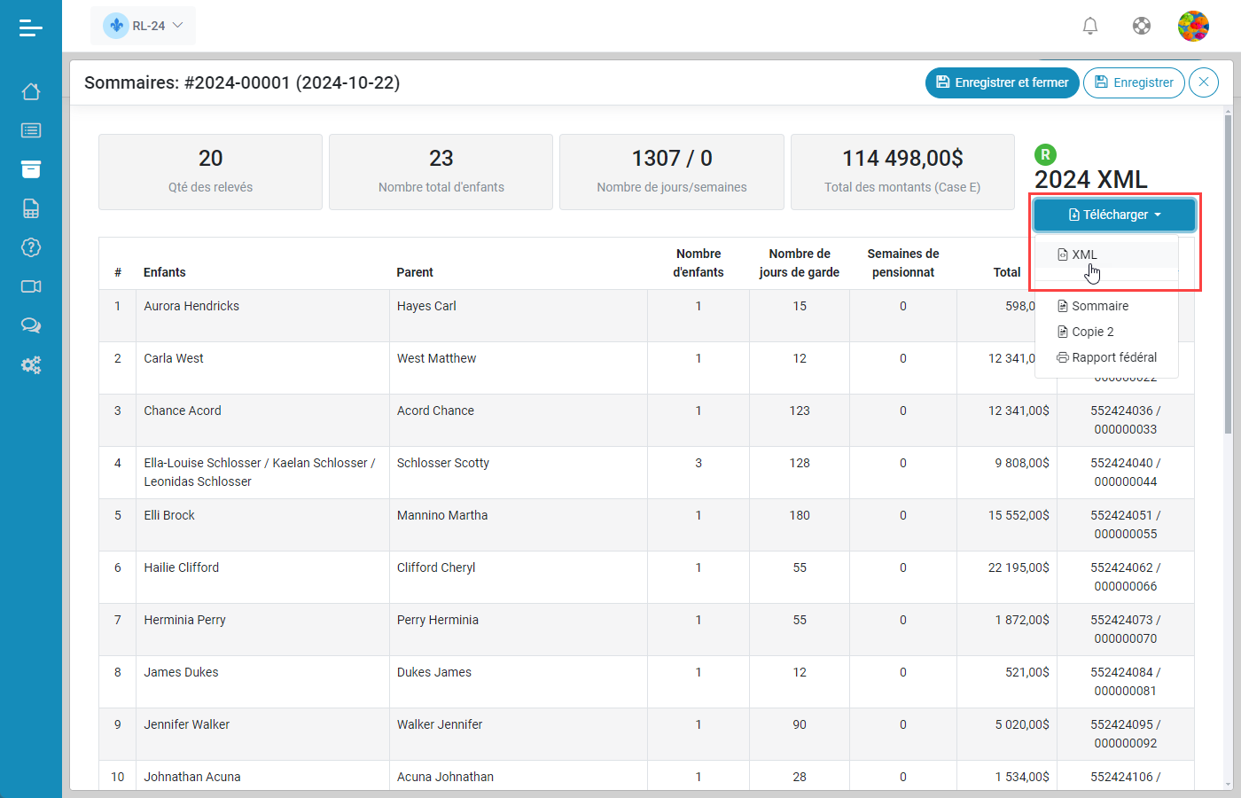Image resolution: width=1241 pixels, height=798 pixels.
Task: Open the notifications bell icon
Action: coord(1090,26)
